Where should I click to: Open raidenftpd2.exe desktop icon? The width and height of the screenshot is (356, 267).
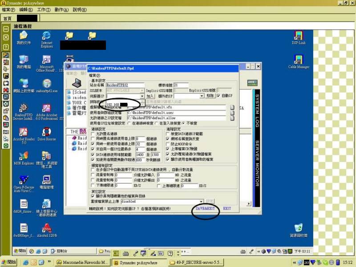coord(47,86)
